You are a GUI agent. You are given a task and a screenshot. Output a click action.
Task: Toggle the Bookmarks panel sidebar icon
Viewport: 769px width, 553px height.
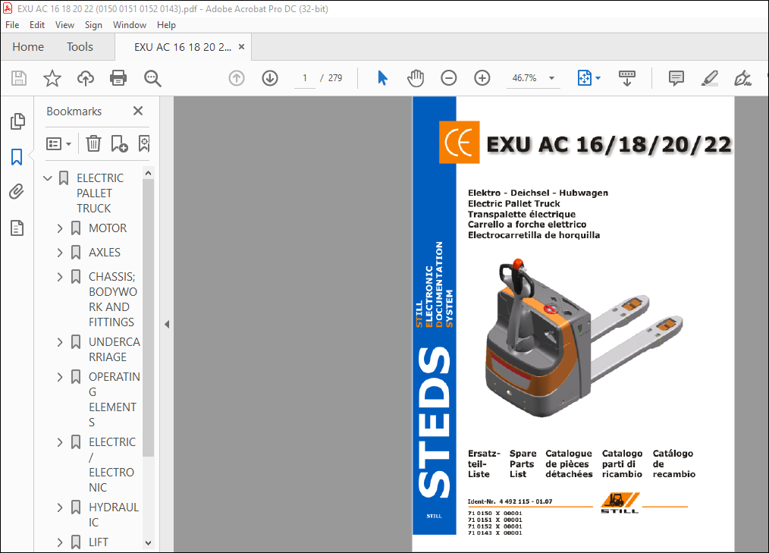pos(17,157)
